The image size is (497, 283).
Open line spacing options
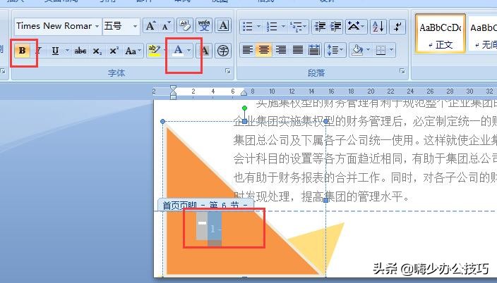coord(335,50)
